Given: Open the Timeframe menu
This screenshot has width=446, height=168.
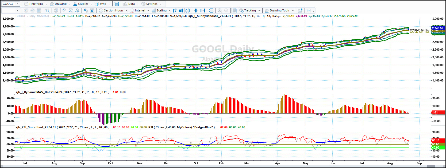Looking at the screenshot, I should [x=34, y=4].
